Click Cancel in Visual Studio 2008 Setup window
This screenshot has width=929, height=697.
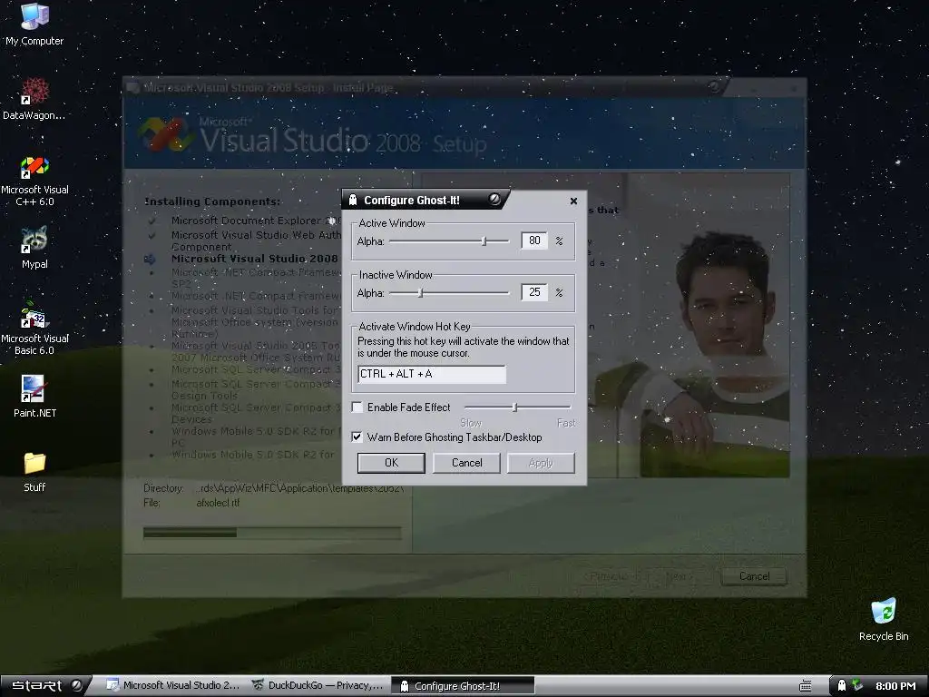coord(754,576)
